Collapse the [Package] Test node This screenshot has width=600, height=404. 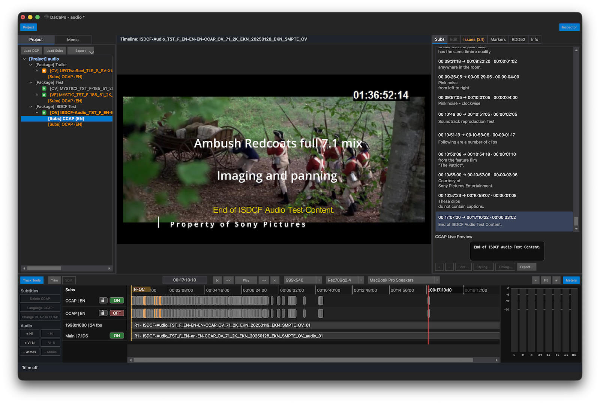point(31,83)
